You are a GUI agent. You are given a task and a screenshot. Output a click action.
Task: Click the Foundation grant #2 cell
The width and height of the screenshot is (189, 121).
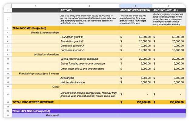click(x=89, y=41)
